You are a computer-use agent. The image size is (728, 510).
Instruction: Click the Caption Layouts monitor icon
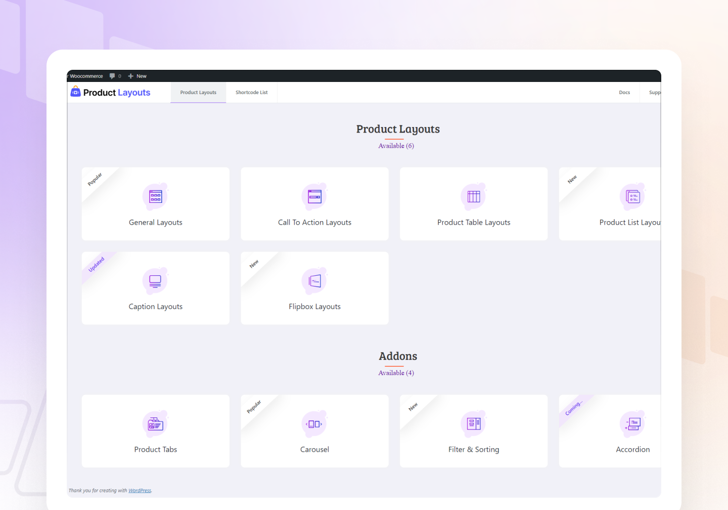point(155,281)
